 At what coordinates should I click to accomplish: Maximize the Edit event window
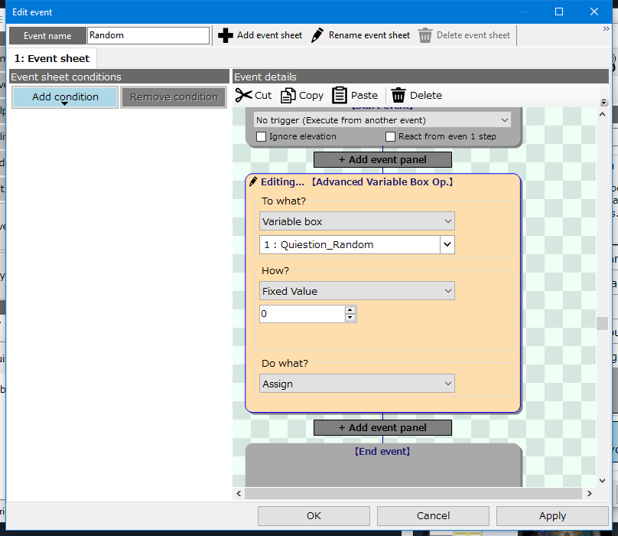point(559,11)
